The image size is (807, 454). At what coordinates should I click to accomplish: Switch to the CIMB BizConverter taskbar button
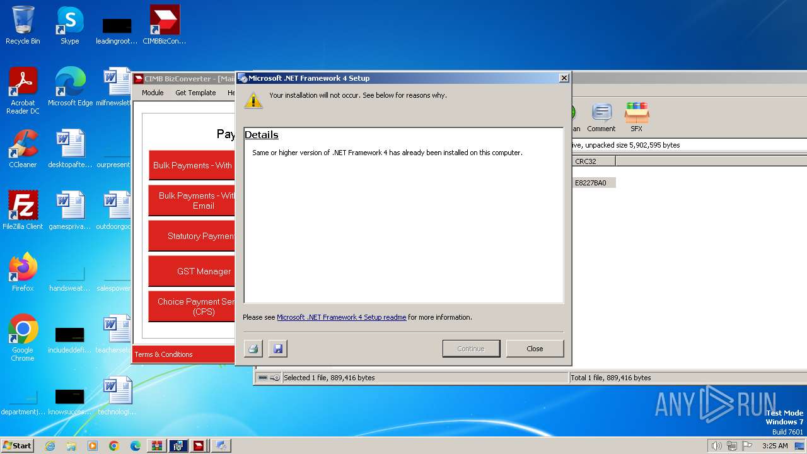click(199, 446)
